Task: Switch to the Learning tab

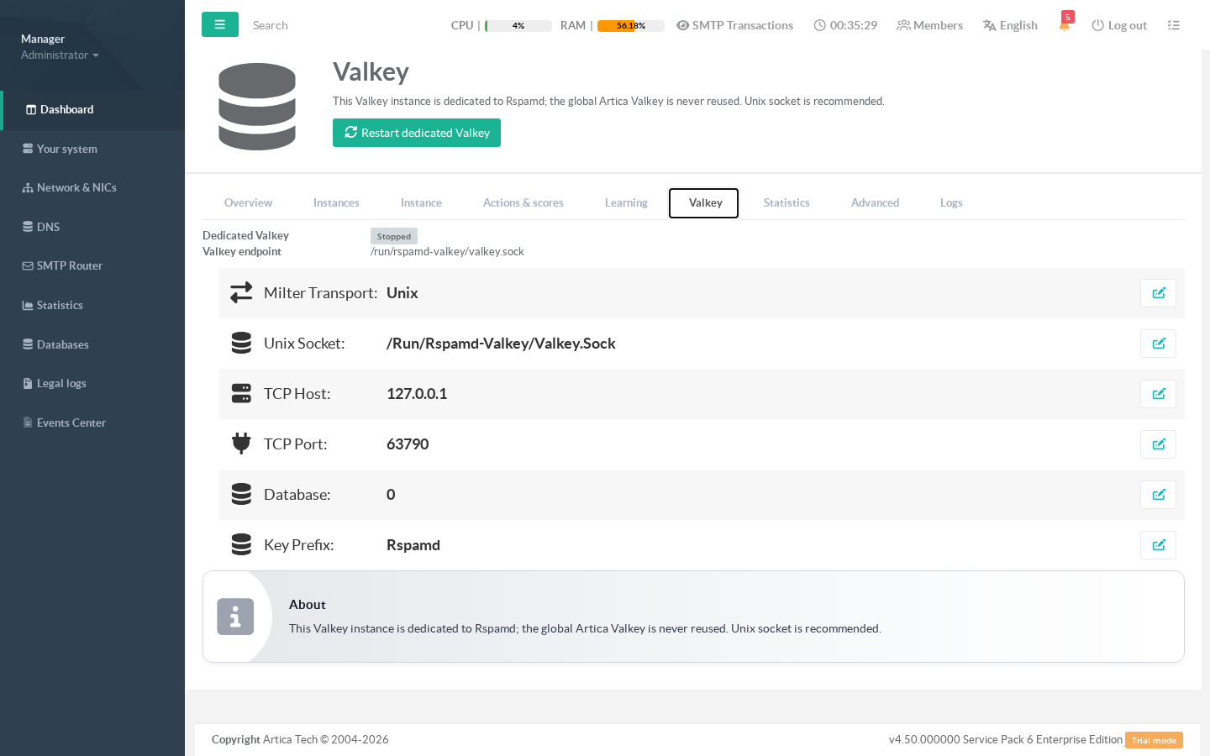Action: coord(626,202)
